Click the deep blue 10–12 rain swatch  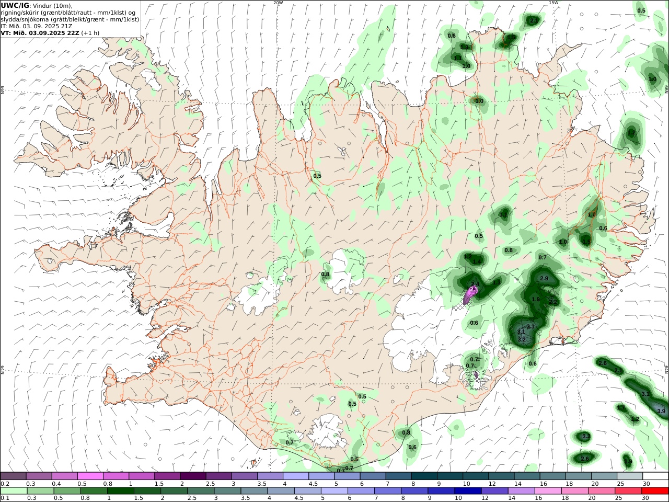coord(468,491)
